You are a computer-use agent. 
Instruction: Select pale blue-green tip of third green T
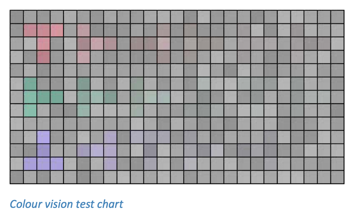[x=164, y=97]
